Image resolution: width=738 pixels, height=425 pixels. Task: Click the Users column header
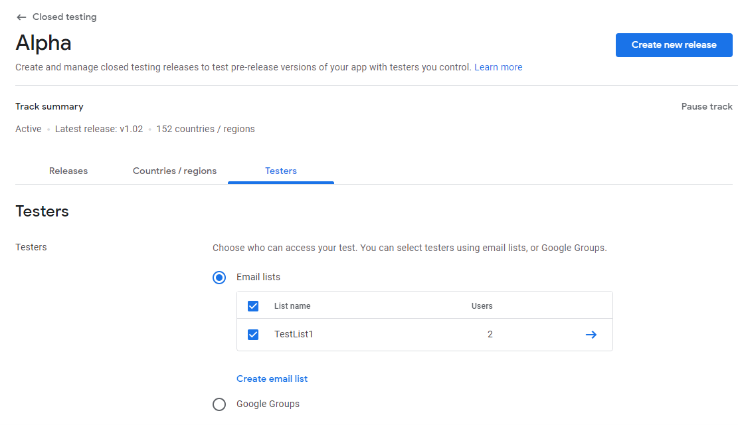[x=482, y=306]
